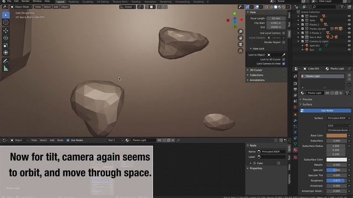Open the viewport Object menu

[x=65, y=7]
